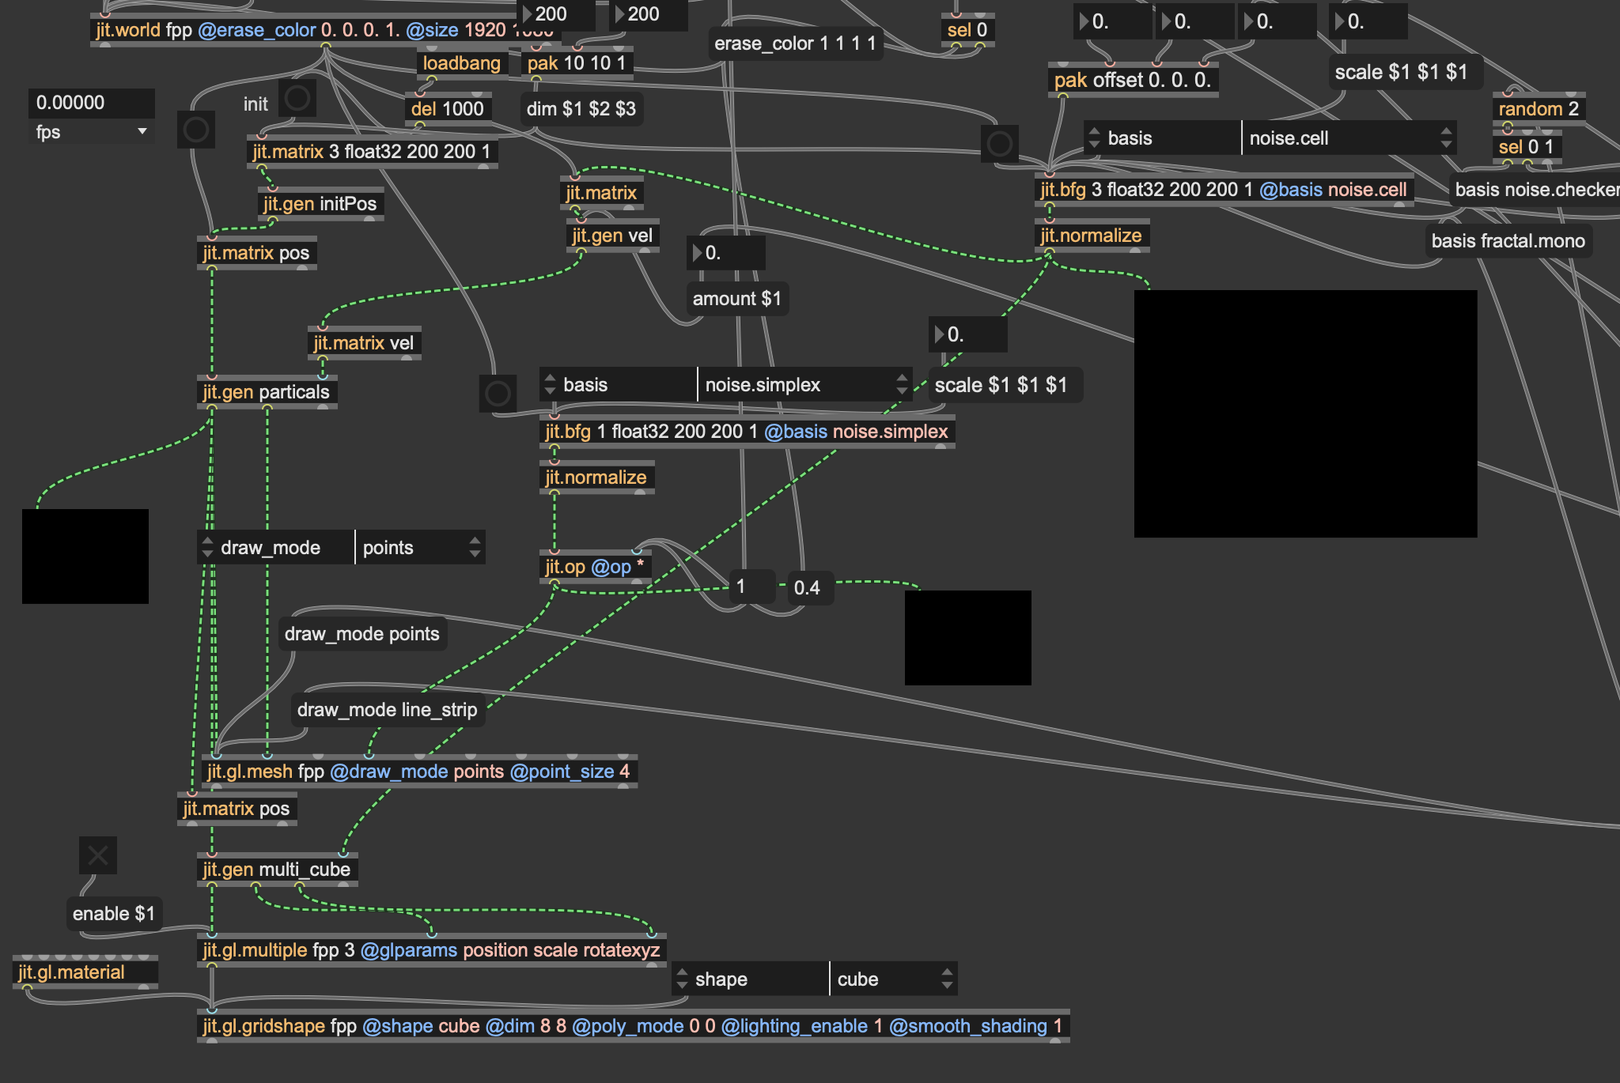
Task: Click the enable $1 message box
Action: [x=114, y=914]
